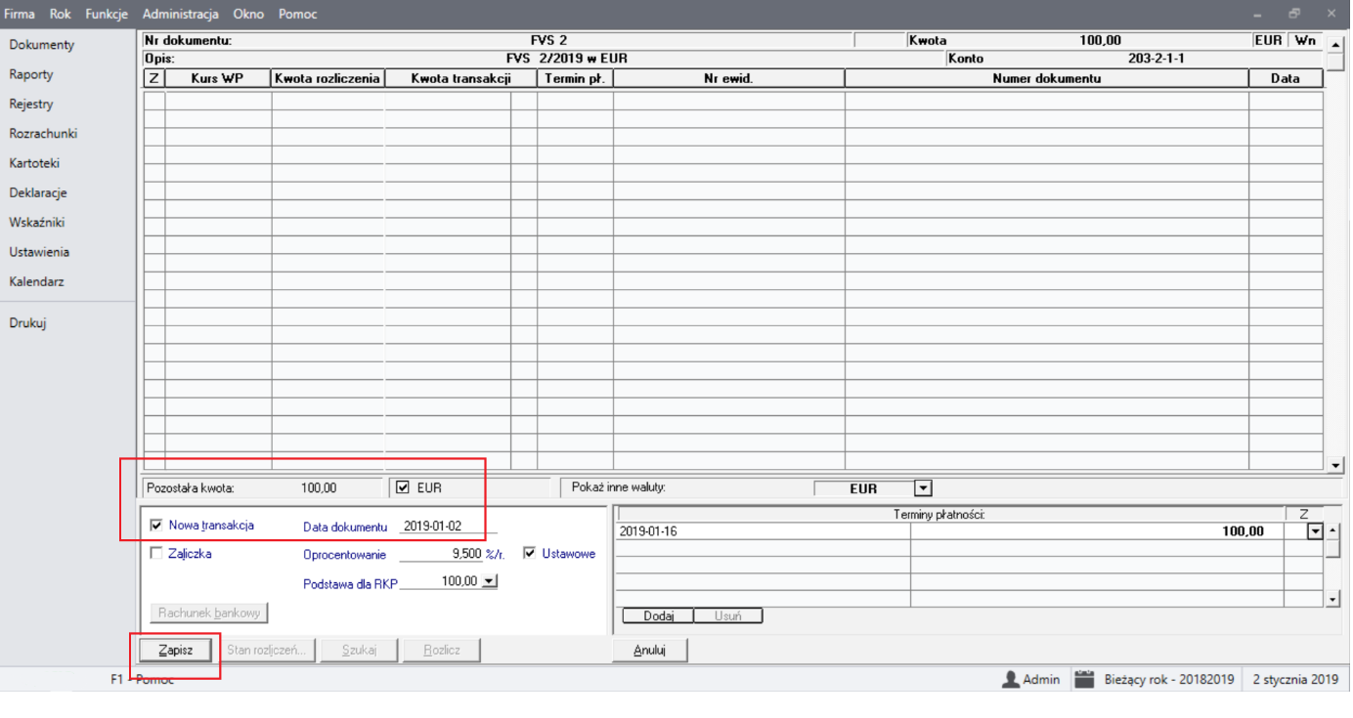Open the Rok menu
The height and width of the screenshot is (718, 1353).
coord(61,14)
